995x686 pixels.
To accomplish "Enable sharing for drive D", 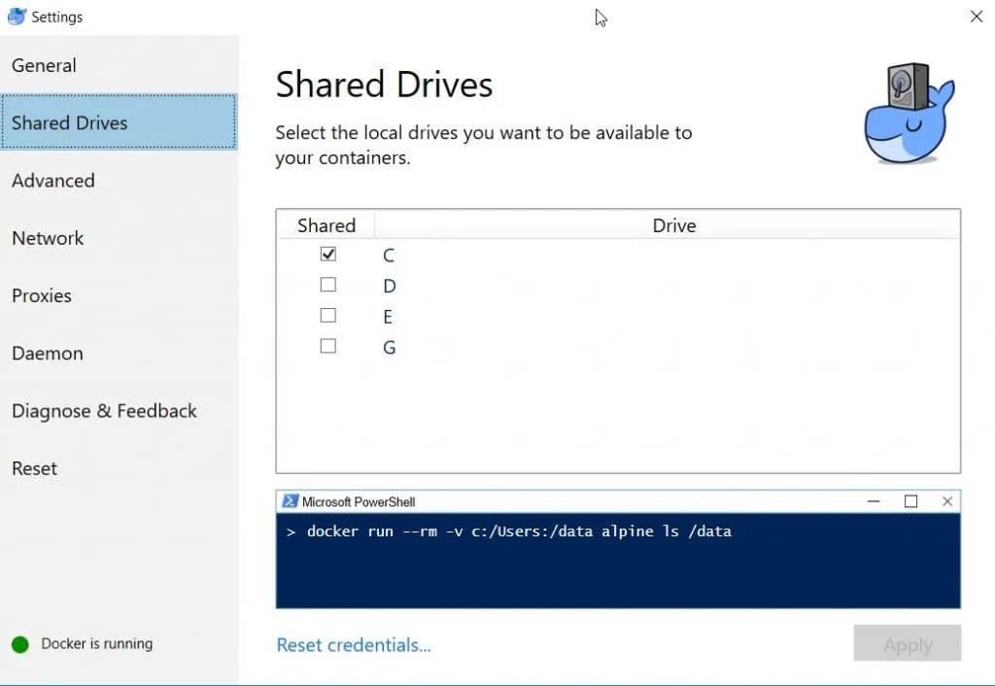I will (327, 284).
